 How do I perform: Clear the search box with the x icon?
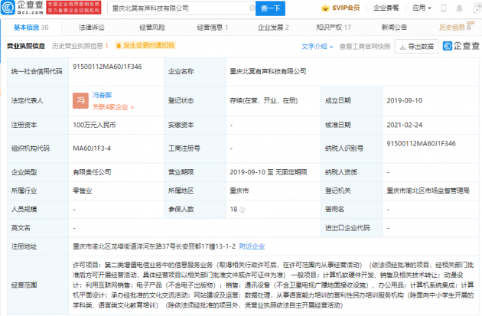[x=252, y=8]
